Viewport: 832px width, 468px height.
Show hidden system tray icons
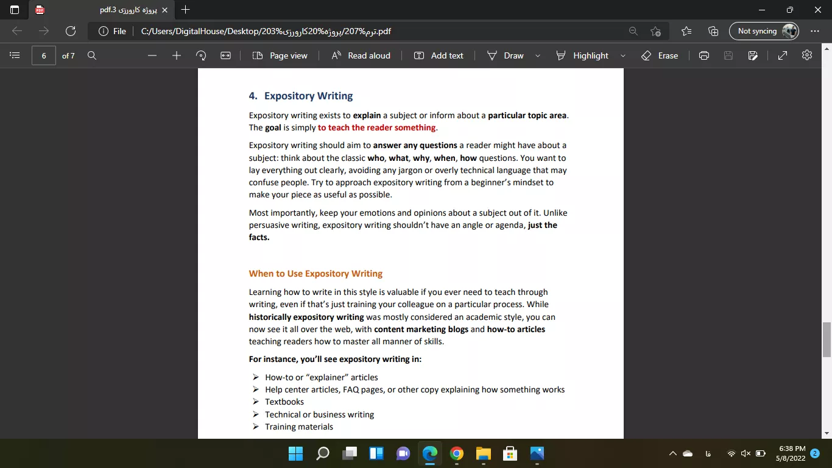(x=672, y=453)
